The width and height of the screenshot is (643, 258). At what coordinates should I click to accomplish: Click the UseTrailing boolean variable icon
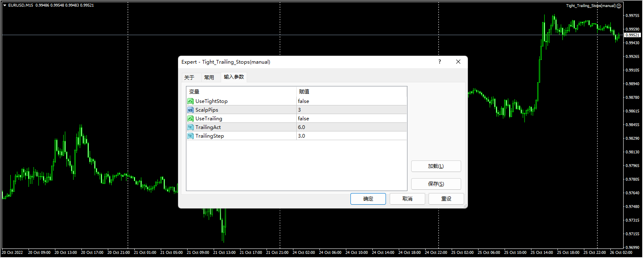pos(191,119)
